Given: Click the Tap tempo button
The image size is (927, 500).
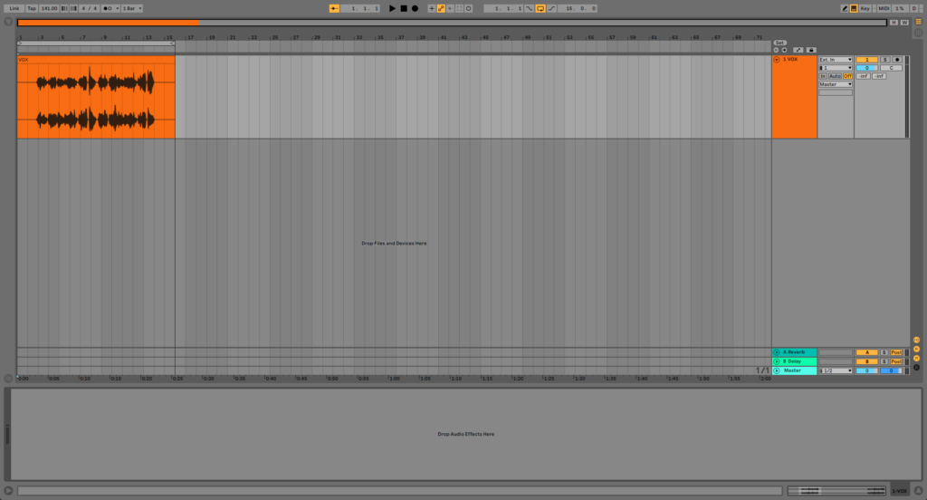Looking at the screenshot, I should [32, 8].
